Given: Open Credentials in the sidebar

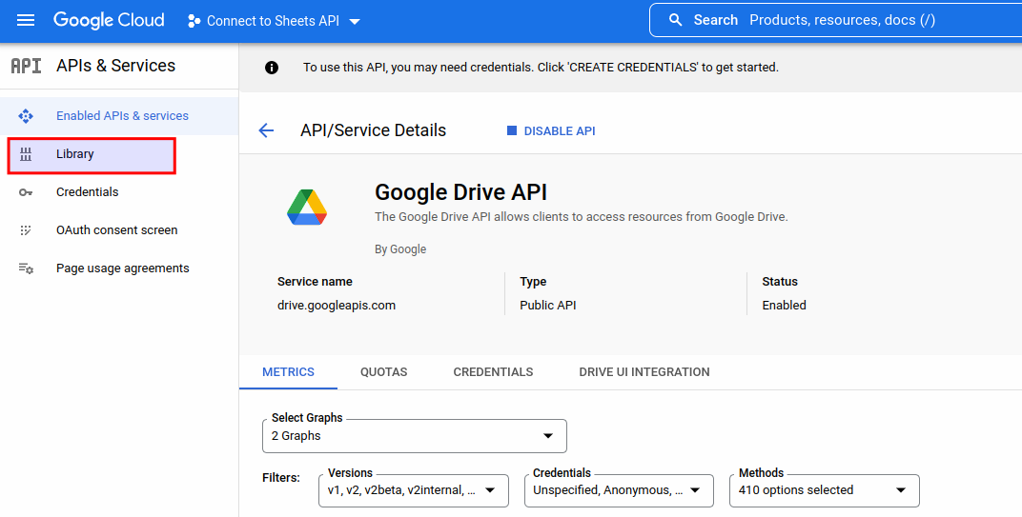Looking at the screenshot, I should tap(119, 192).
